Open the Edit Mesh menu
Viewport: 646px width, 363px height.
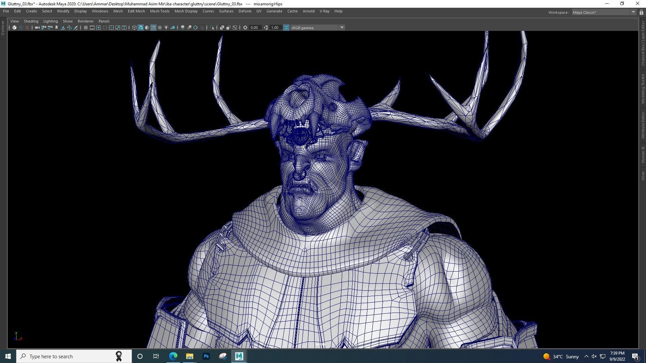[136, 11]
